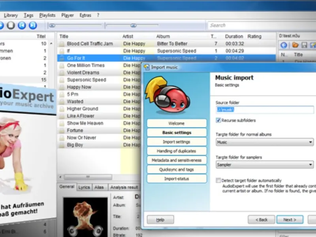Click the Search input field

[x=262, y=25]
